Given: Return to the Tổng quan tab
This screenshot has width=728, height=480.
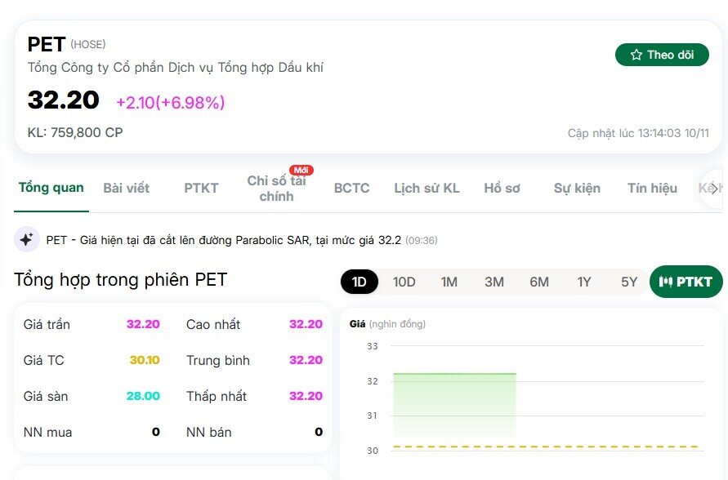Looking at the screenshot, I should pyautogui.click(x=51, y=188).
